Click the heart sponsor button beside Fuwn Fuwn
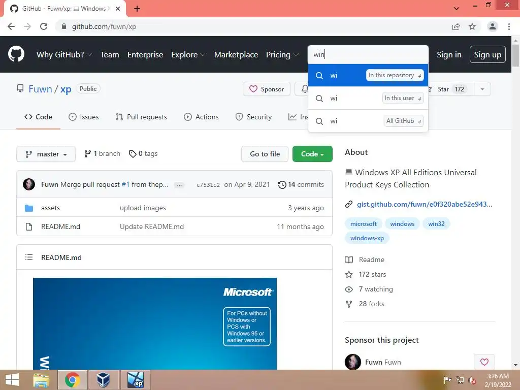The width and height of the screenshot is (520, 390). 484,362
